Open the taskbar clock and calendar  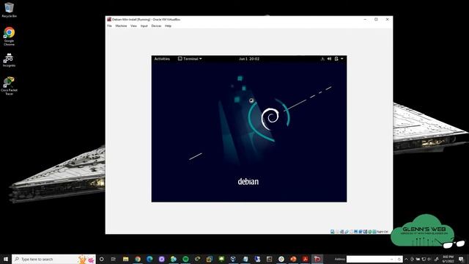(x=448, y=259)
